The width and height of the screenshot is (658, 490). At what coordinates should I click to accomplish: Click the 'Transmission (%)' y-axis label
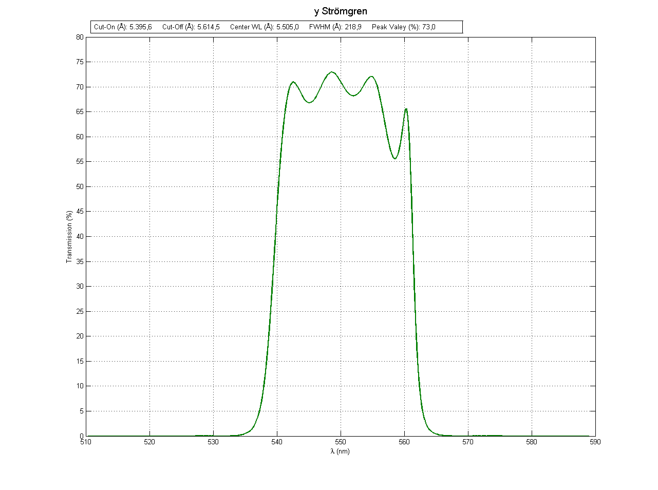tap(69, 237)
